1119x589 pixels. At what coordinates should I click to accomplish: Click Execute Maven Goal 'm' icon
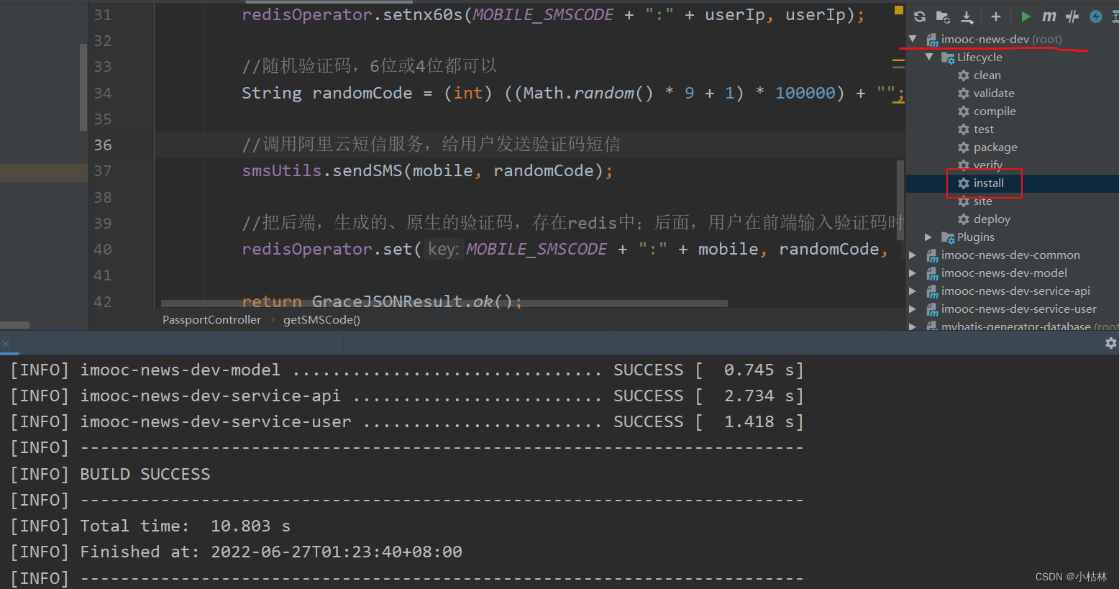[1049, 17]
